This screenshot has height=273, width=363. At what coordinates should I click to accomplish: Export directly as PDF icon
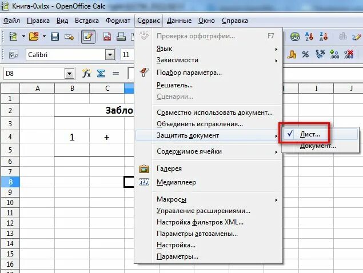click(107, 37)
